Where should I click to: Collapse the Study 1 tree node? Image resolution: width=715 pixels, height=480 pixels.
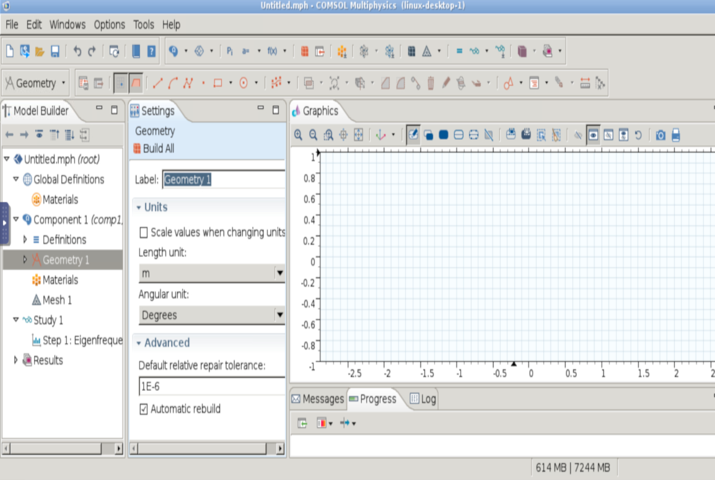pos(16,320)
